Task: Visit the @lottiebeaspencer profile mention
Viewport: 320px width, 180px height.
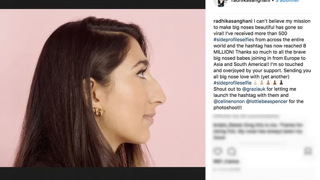Action: coord(267,101)
